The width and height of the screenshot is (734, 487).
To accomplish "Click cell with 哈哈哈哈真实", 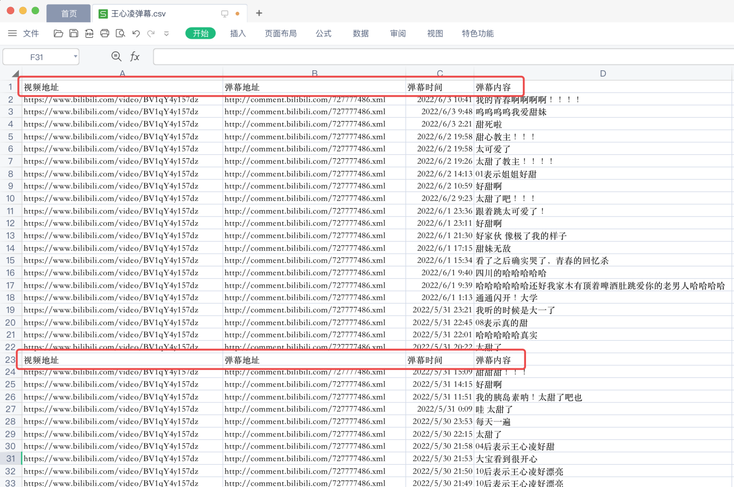I will (603, 335).
